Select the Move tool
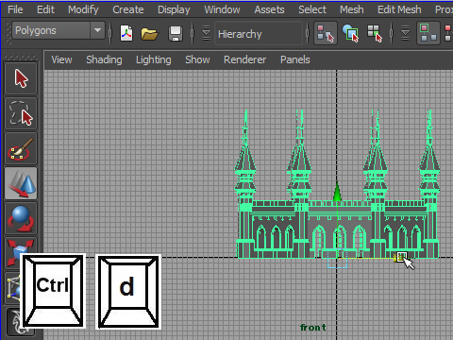The image size is (453, 340). tap(21, 183)
